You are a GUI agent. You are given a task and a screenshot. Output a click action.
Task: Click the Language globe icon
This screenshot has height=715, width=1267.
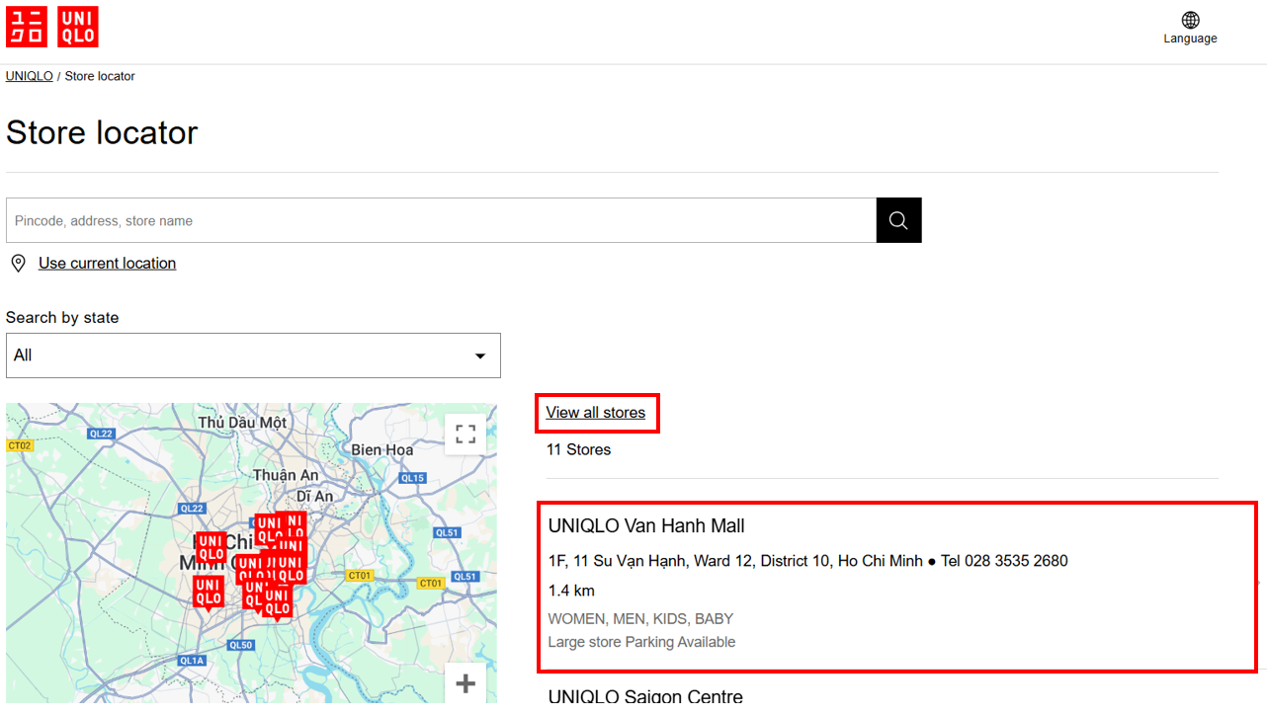(1190, 20)
